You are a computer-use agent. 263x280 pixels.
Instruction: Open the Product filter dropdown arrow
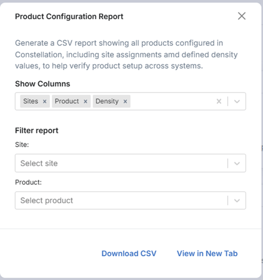237,201
